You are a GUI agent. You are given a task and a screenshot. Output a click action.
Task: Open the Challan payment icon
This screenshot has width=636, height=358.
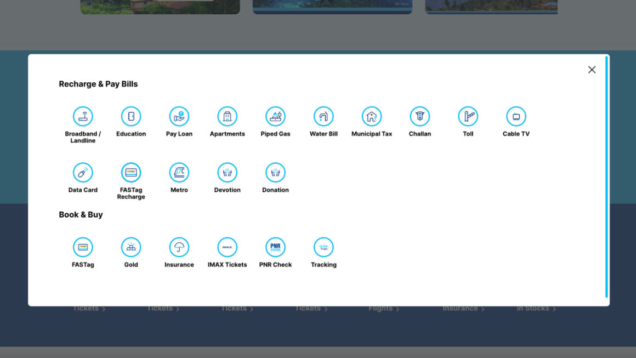[x=420, y=117]
